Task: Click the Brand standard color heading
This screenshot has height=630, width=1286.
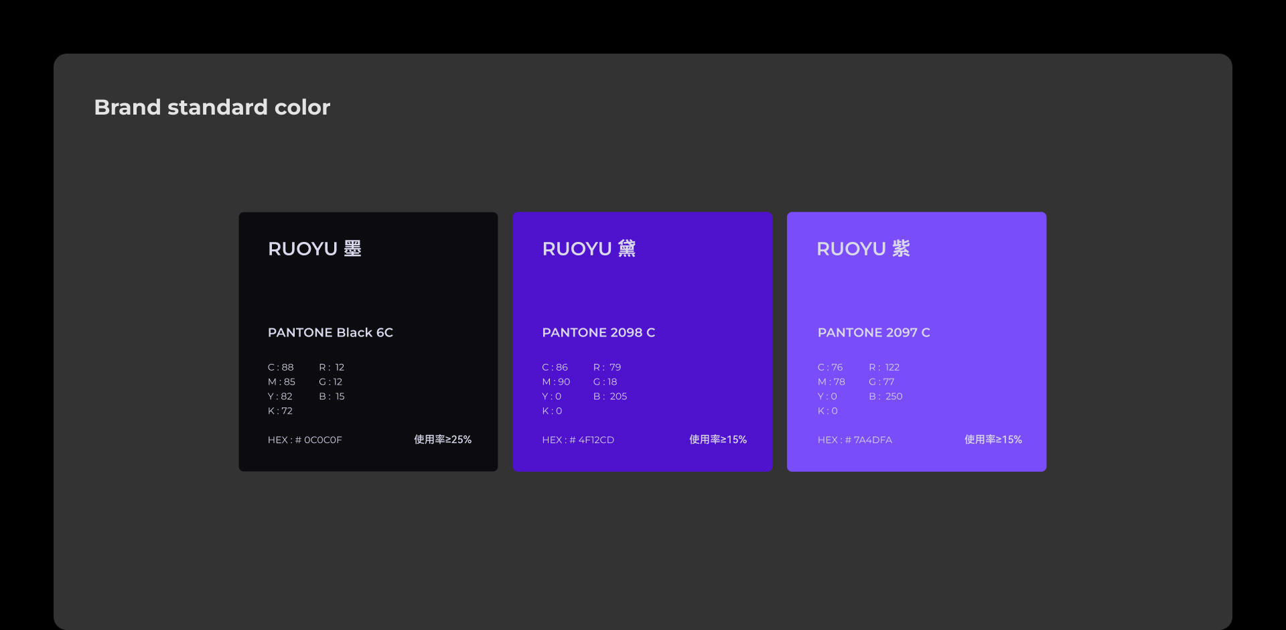Action: (x=212, y=107)
